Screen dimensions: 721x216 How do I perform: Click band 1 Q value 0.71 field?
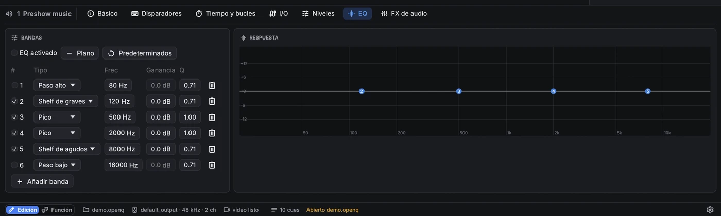click(x=190, y=85)
